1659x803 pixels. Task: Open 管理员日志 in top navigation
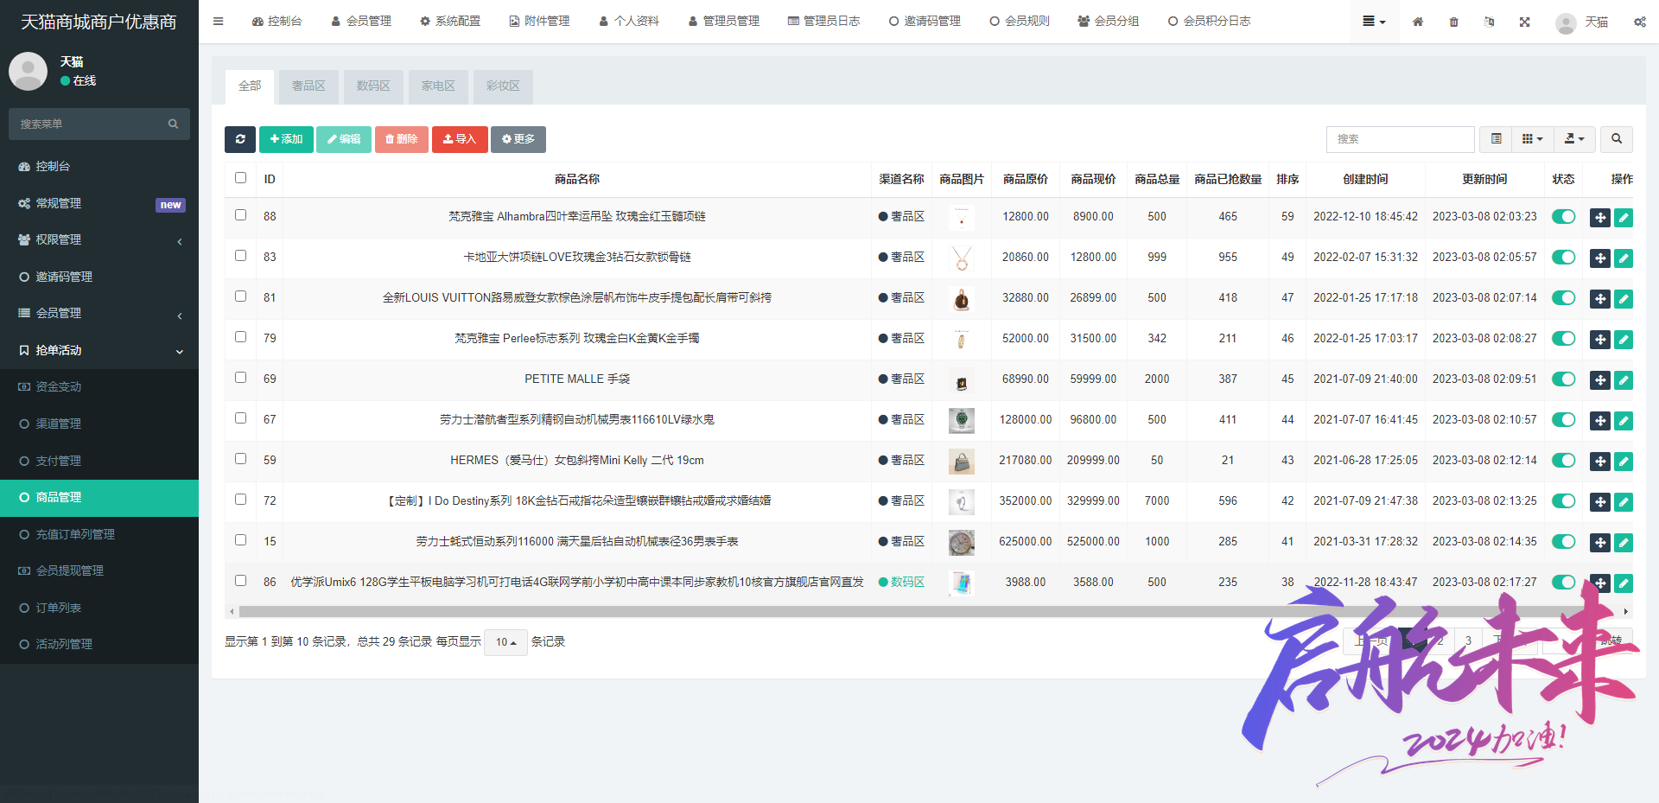[823, 22]
